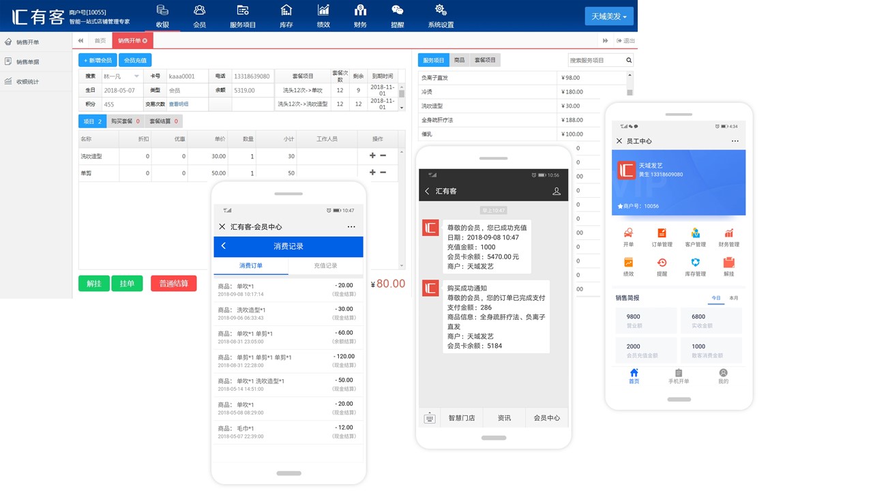Click the red 普通结算 button
Screen dimensions: 873x491
(x=174, y=283)
